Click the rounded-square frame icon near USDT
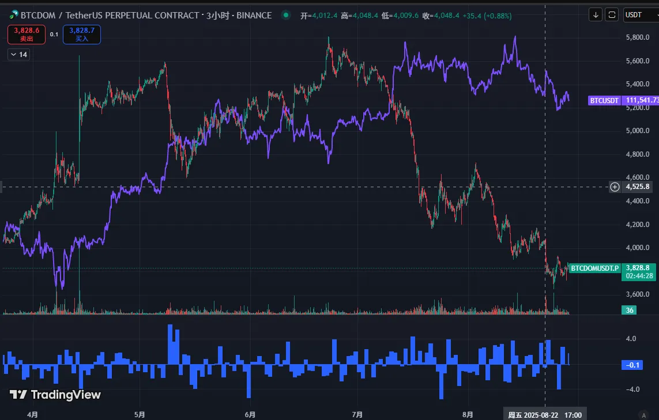The width and height of the screenshot is (659, 420). [x=612, y=14]
